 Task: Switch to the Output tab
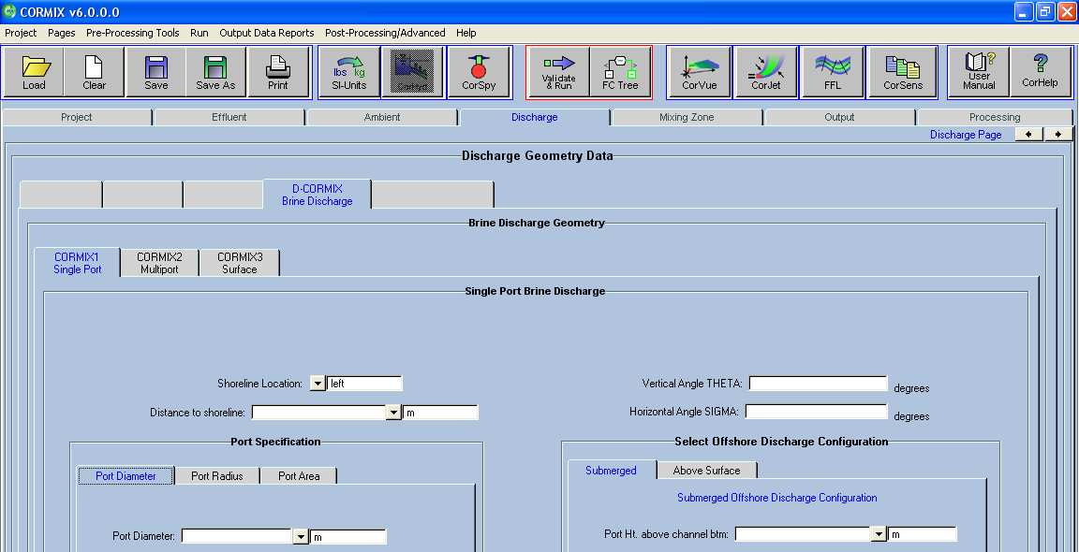click(839, 118)
